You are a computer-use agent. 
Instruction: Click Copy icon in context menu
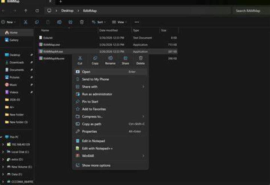(x=95, y=60)
